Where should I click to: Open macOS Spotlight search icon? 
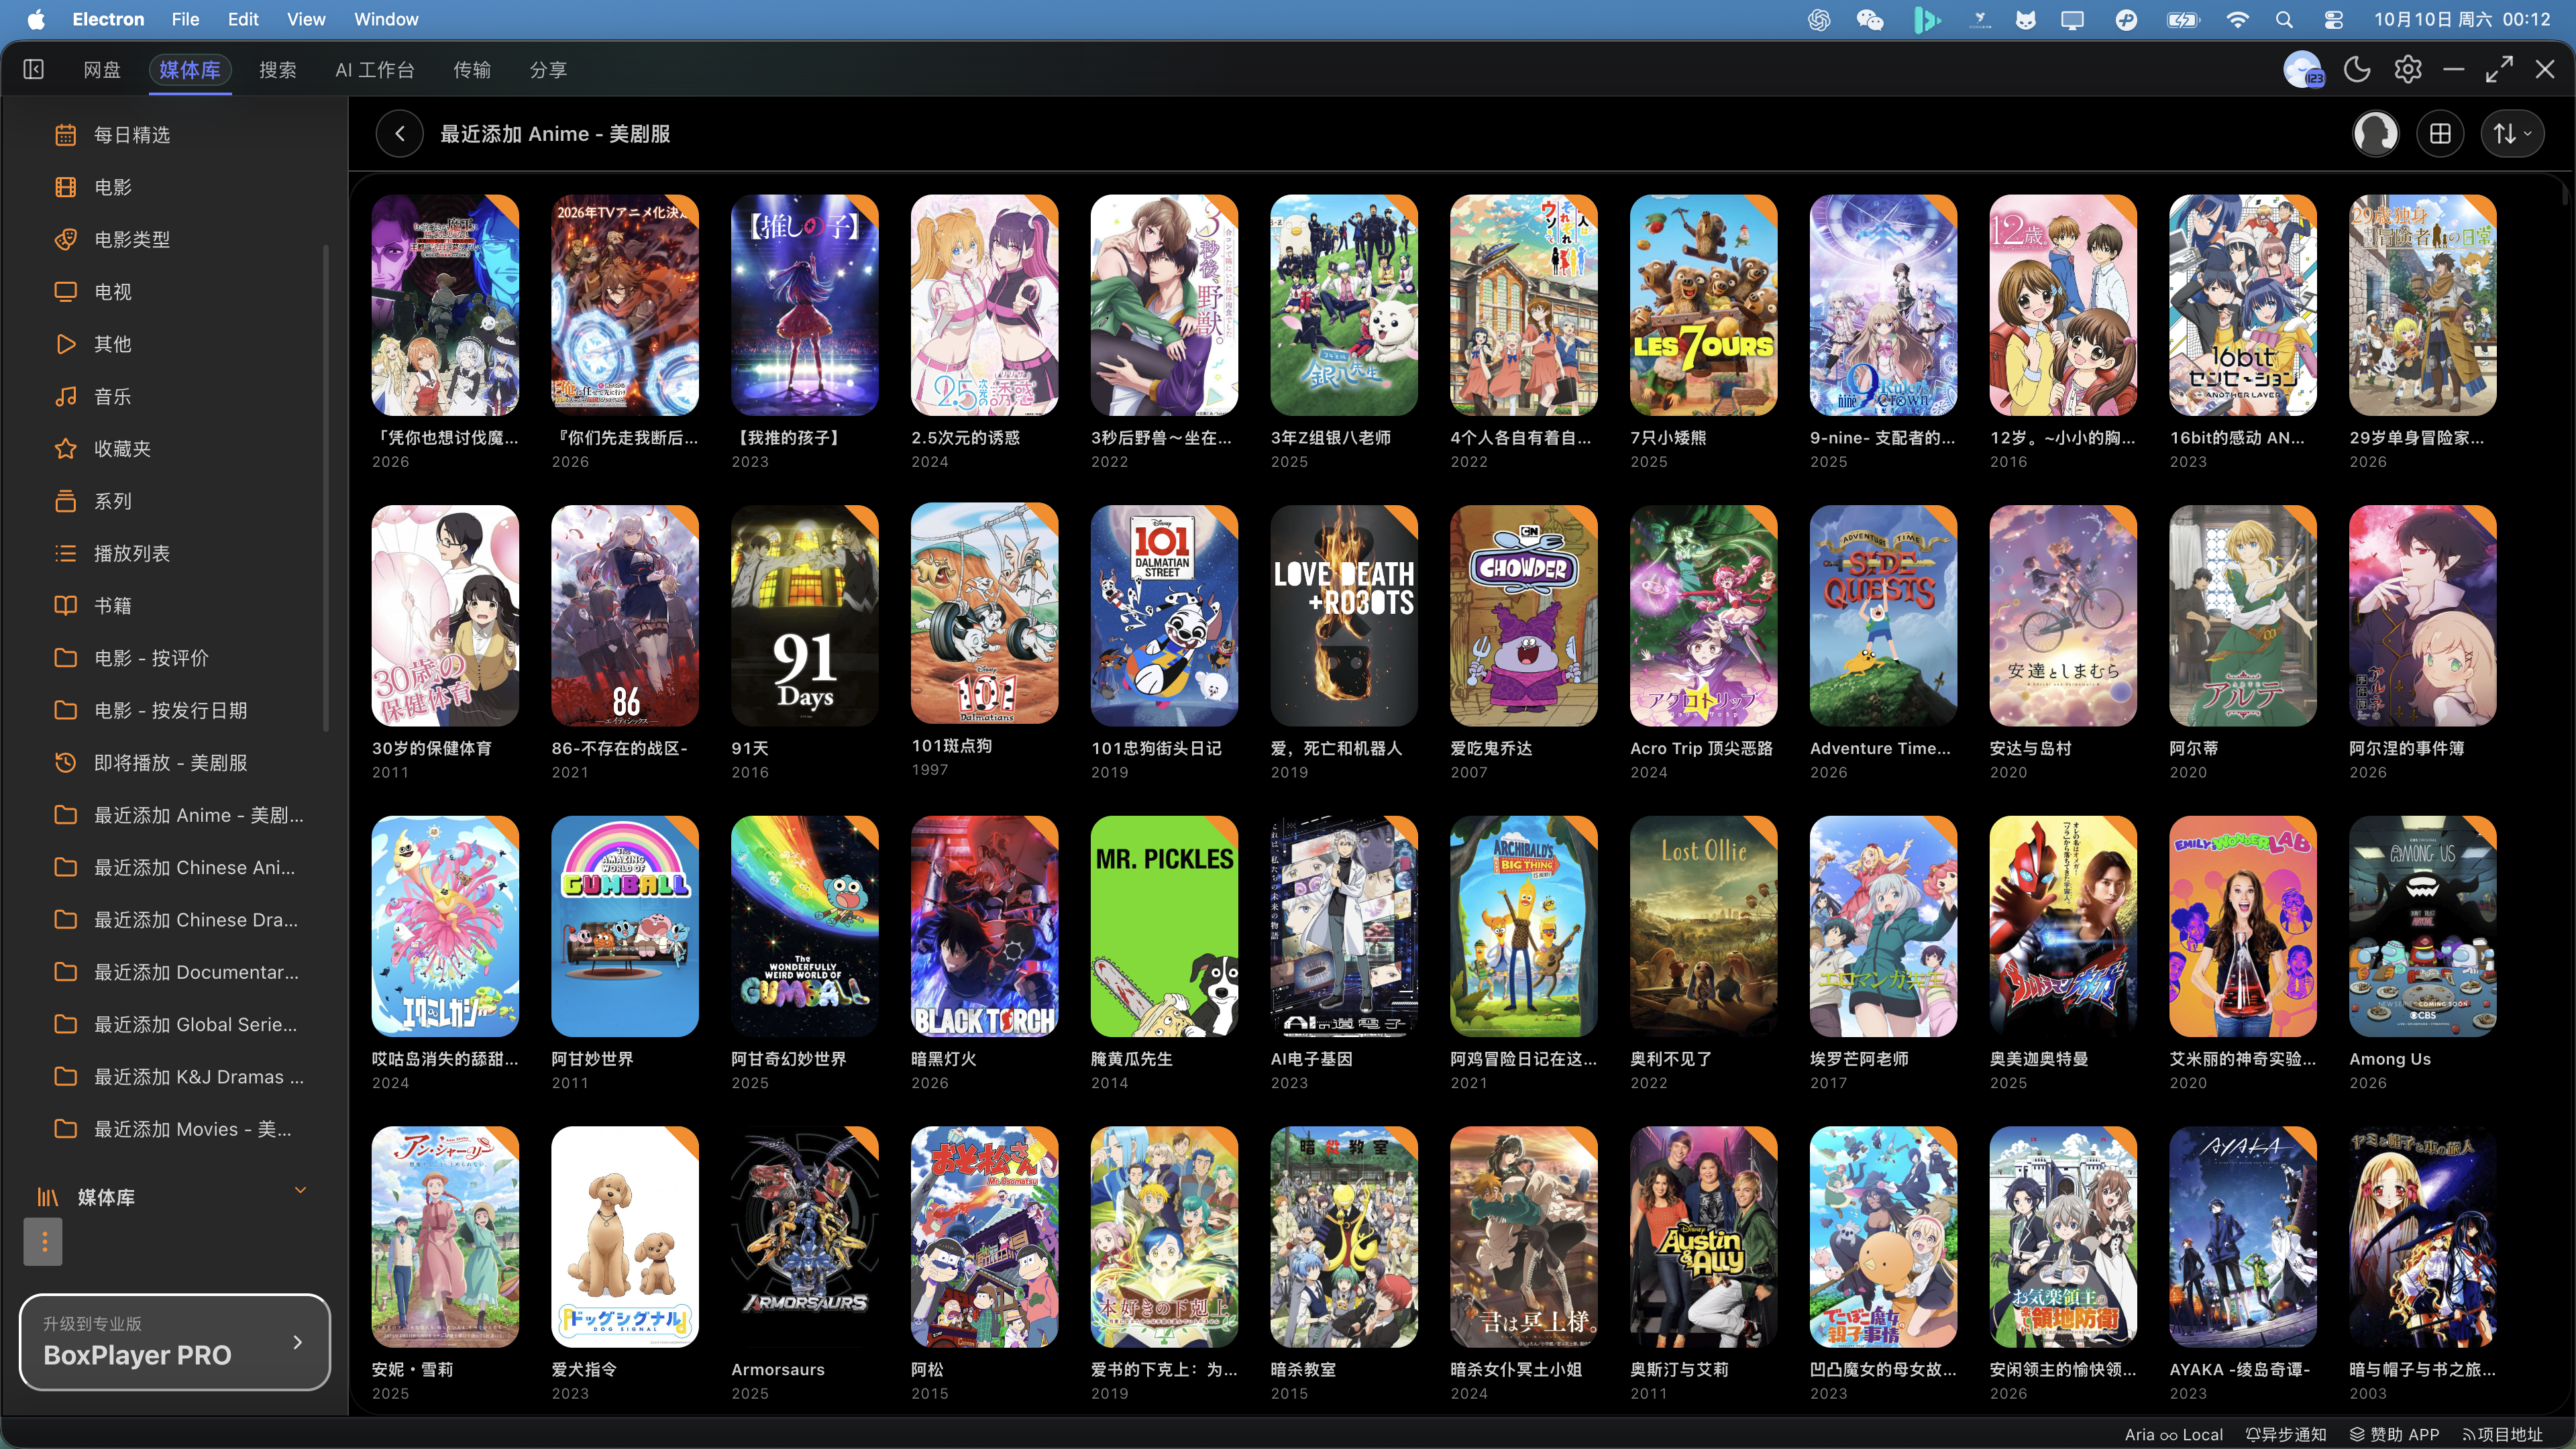[x=2284, y=19]
